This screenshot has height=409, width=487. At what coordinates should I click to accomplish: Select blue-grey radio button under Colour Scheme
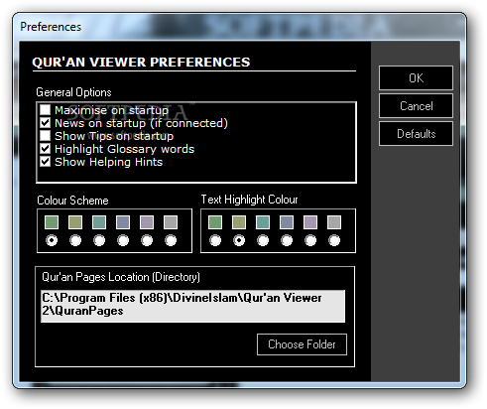click(123, 240)
